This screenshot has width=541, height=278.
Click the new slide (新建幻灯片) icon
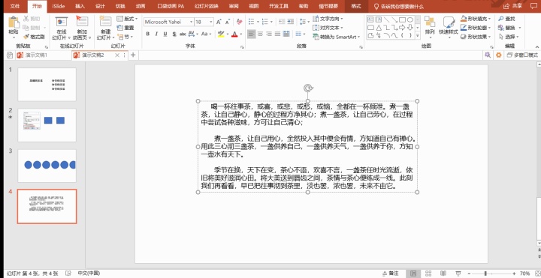click(x=106, y=21)
